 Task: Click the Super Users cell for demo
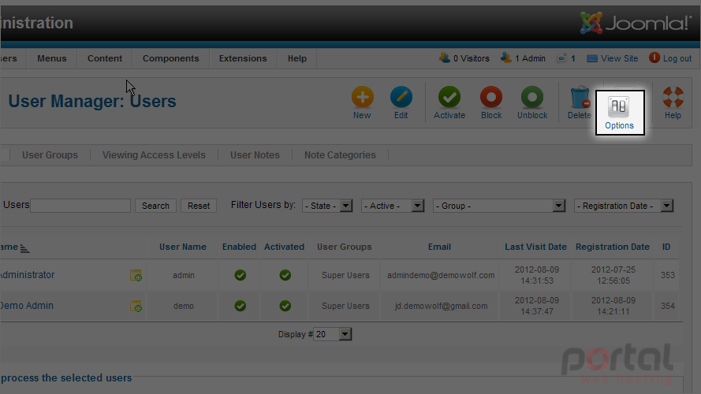(345, 306)
